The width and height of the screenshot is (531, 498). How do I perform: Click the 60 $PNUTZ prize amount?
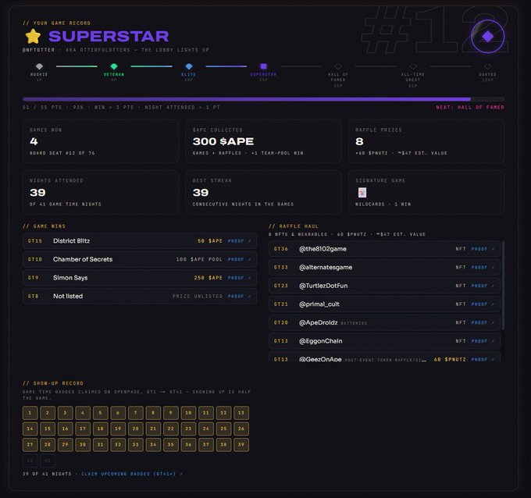pyautogui.click(x=450, y=359)
